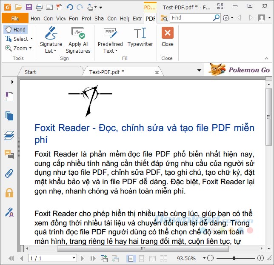This screenshot has width=274, height=265.
Task: Click the zoom slider in status bar
Action: coord(234,258)
